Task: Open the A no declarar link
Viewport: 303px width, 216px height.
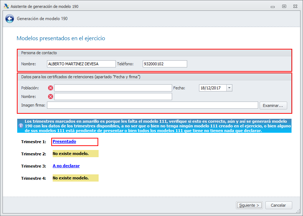Action: [66, 166]
